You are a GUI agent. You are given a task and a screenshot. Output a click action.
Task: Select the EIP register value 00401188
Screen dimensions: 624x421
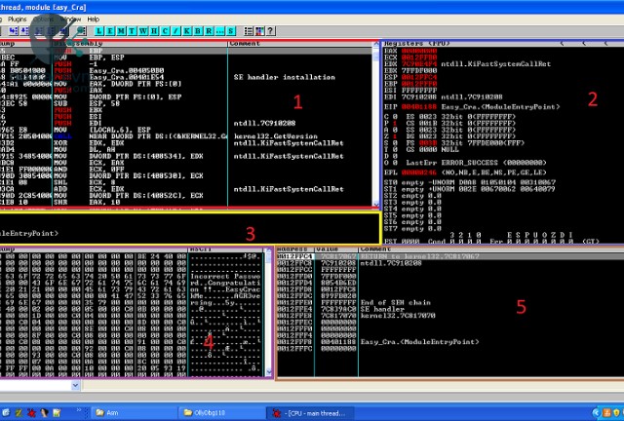[x=419, y=106]
